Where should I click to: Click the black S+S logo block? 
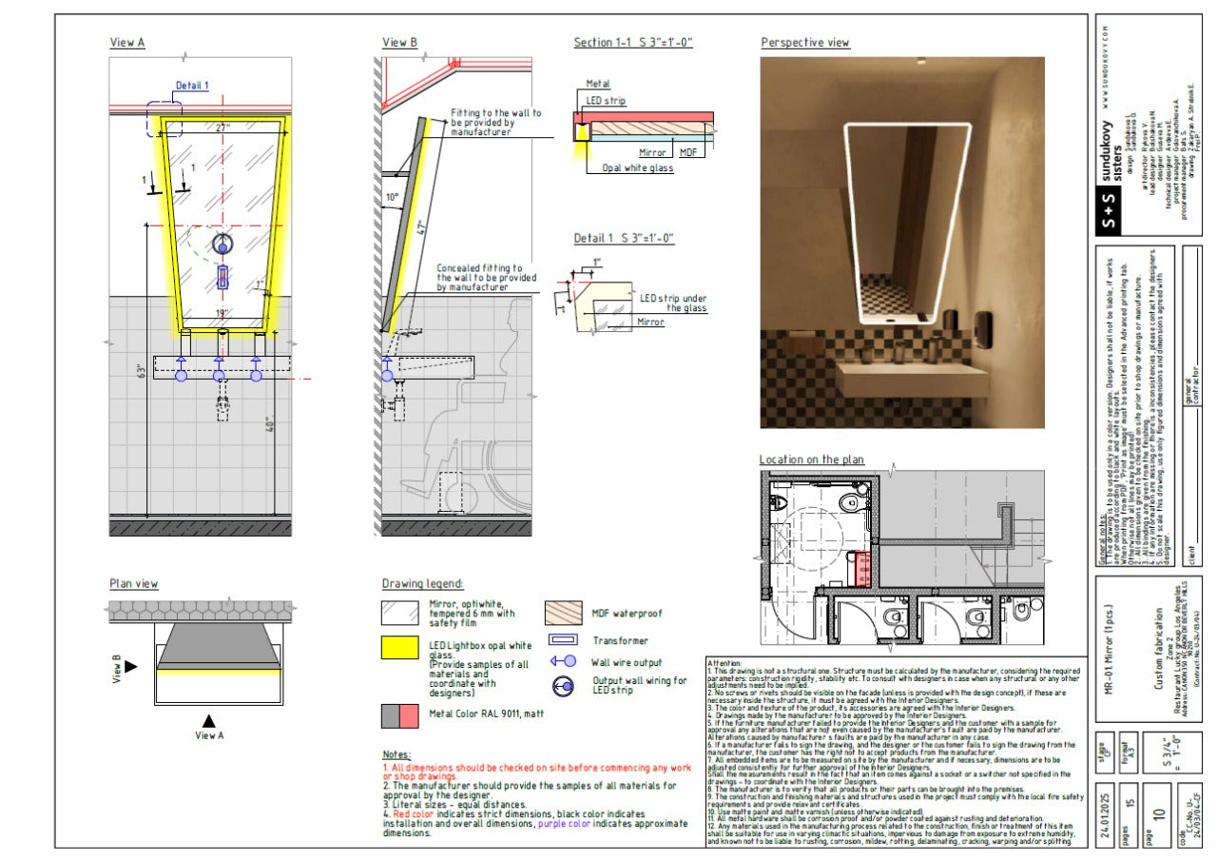pyautogui.click(x=1107, y=211)
